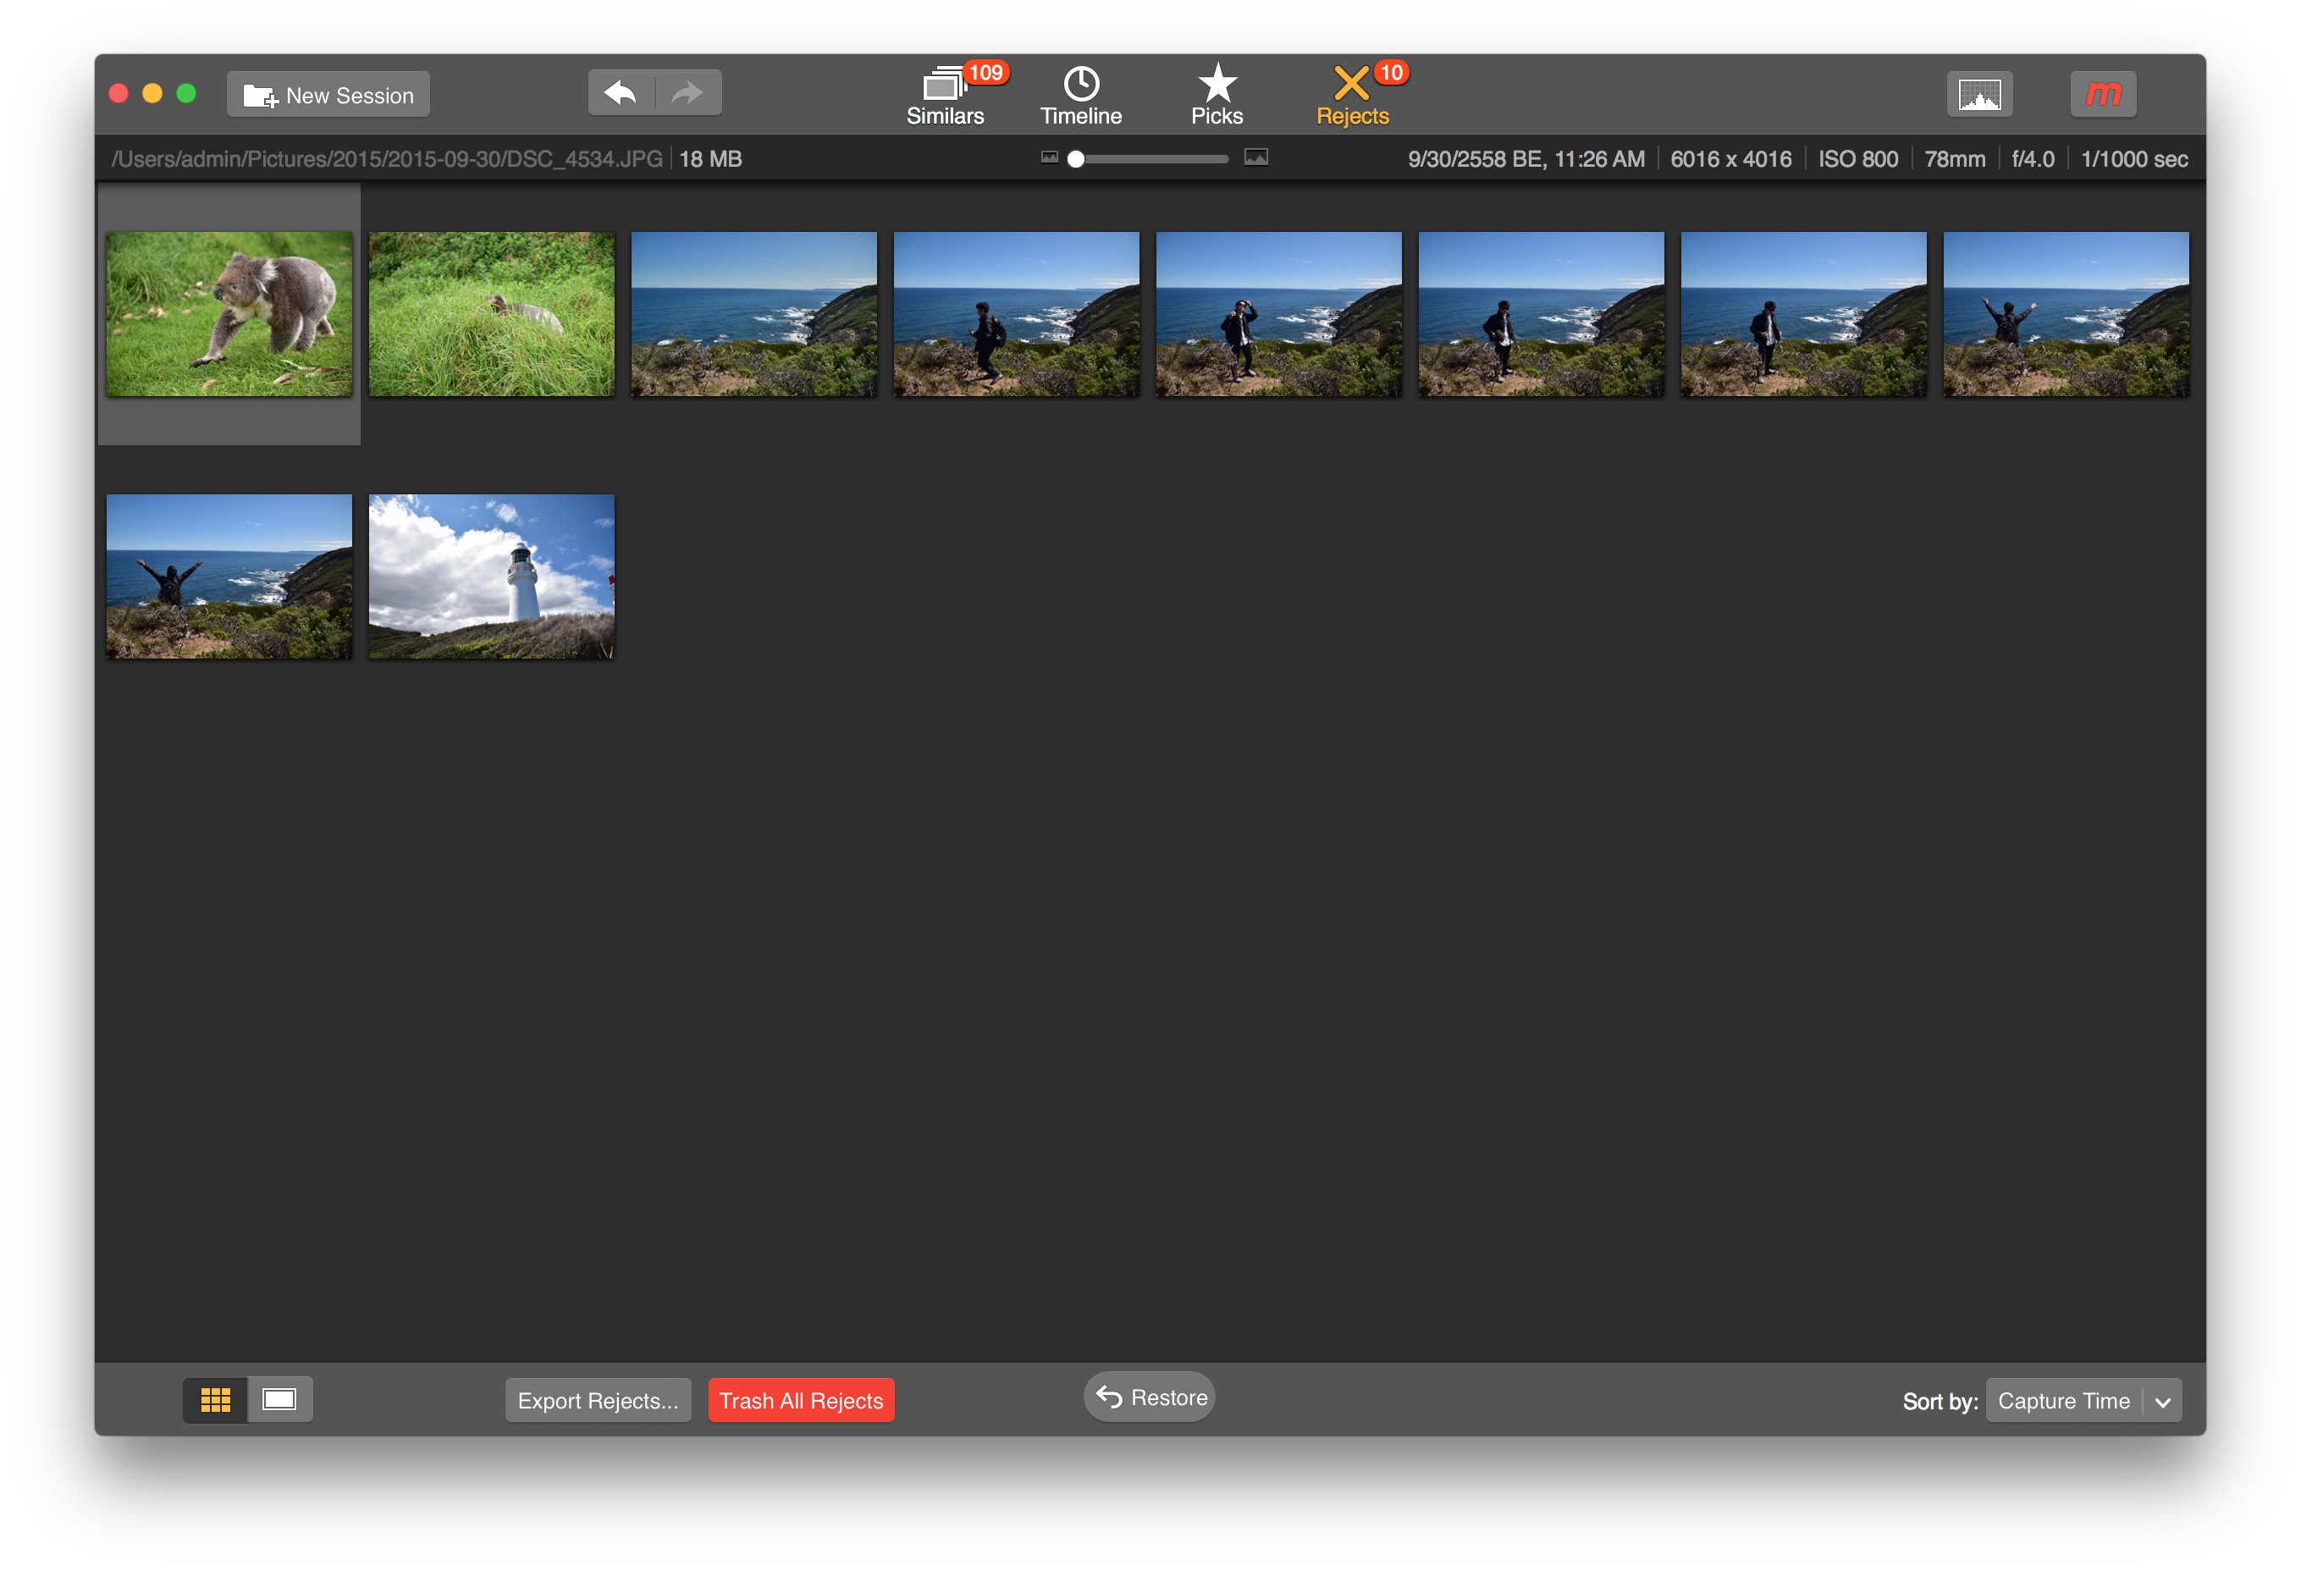2301x1571 pixels.
Task: Click the large thumbnail size icon
Action: click(x=1255, y=157)
